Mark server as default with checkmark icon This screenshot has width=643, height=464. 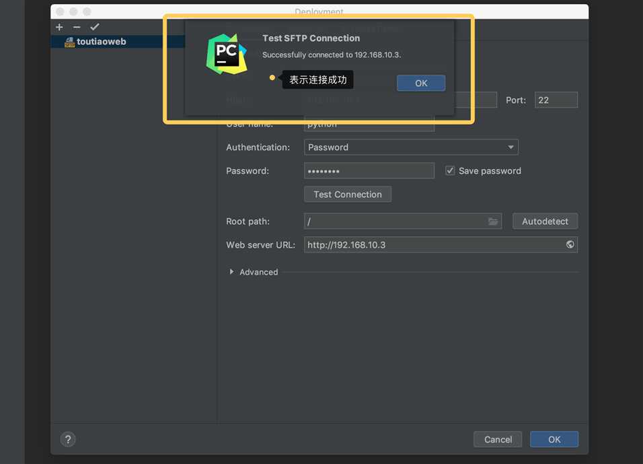point(95,27)
